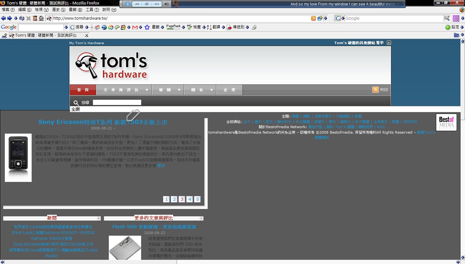Open the address bar history dropdown arrow
Screen dimensions: 465x264
pyautogui.click(x=325, y=18)
